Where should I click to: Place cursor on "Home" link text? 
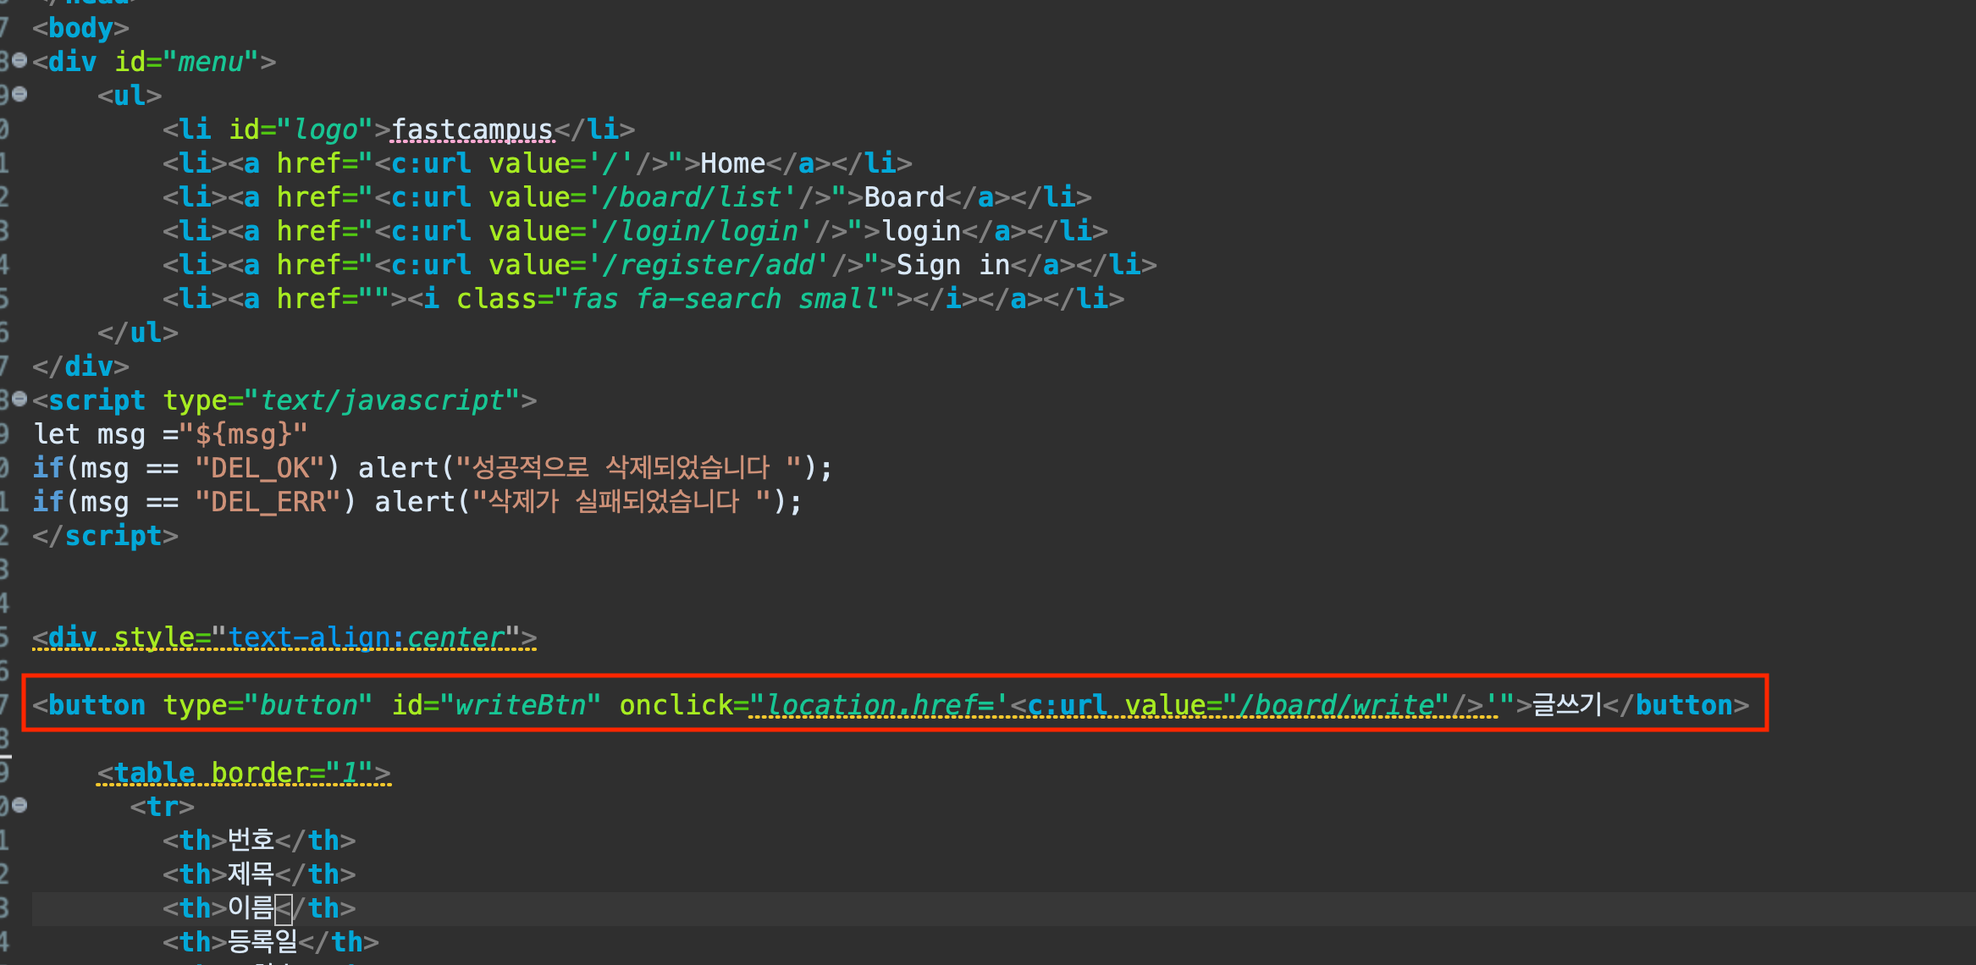(x=732, y=163)
